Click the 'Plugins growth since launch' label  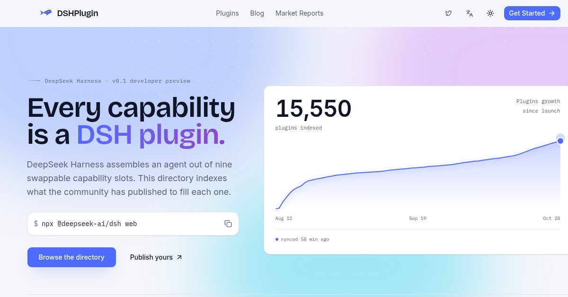[x=538, y=106]
